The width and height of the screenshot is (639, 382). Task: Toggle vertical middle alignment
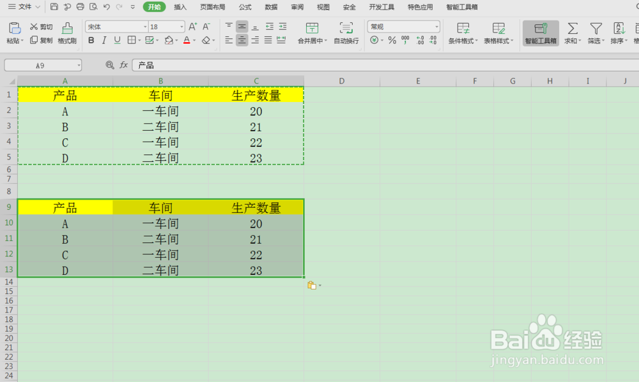(x=242, y=27)
